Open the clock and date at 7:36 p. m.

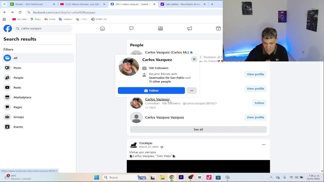tap(313, 177)
